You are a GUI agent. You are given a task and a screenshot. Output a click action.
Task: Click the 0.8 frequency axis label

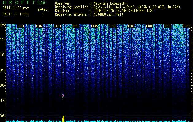3,85
